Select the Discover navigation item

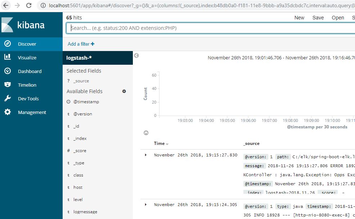click(31, 44)
